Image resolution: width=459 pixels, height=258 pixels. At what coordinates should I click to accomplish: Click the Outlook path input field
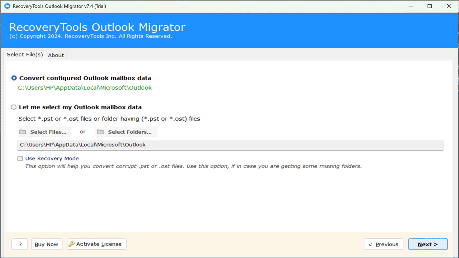pos(230,145)
